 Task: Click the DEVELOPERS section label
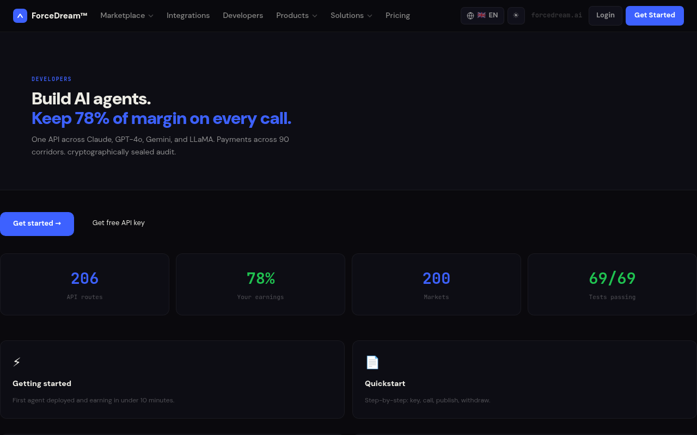pos(52,79)
